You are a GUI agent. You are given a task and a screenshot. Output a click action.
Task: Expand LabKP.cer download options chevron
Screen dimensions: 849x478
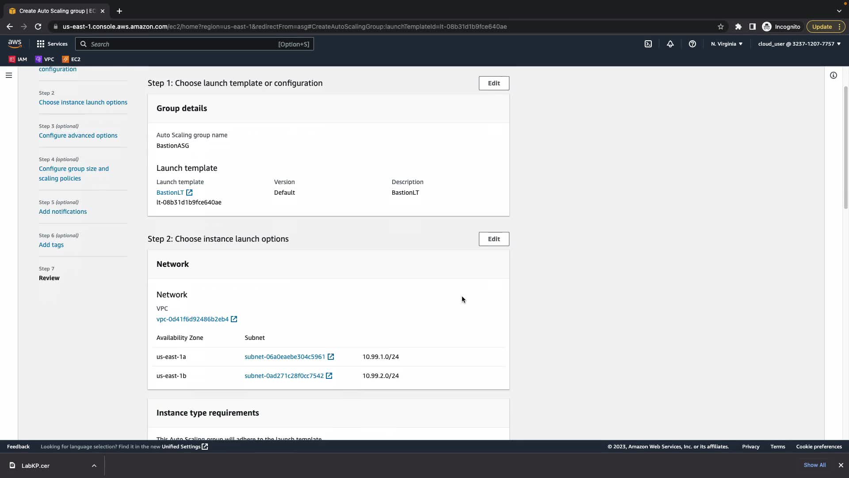(94, 466)
